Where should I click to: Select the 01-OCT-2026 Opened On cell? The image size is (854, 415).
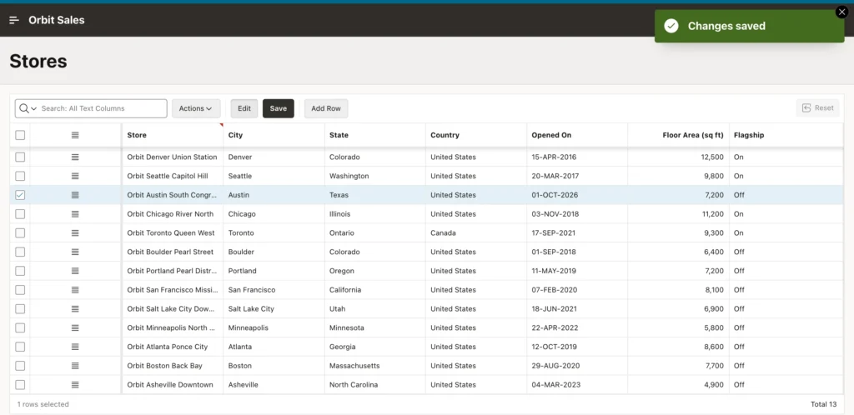click(577, 195)
